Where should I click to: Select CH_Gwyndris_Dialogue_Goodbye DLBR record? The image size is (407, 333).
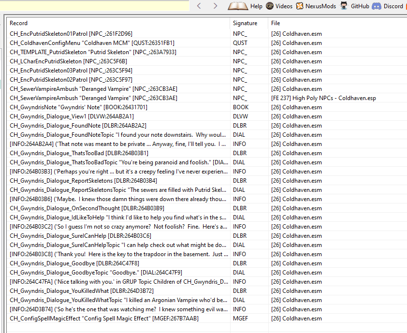[74, 263]
